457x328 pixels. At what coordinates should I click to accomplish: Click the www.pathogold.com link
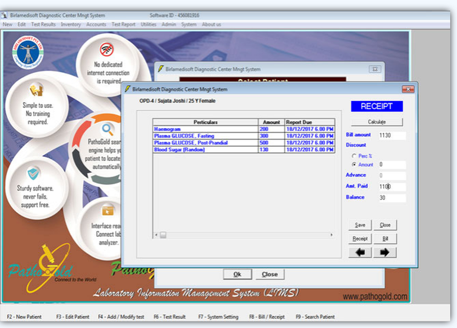coord(375,296)
